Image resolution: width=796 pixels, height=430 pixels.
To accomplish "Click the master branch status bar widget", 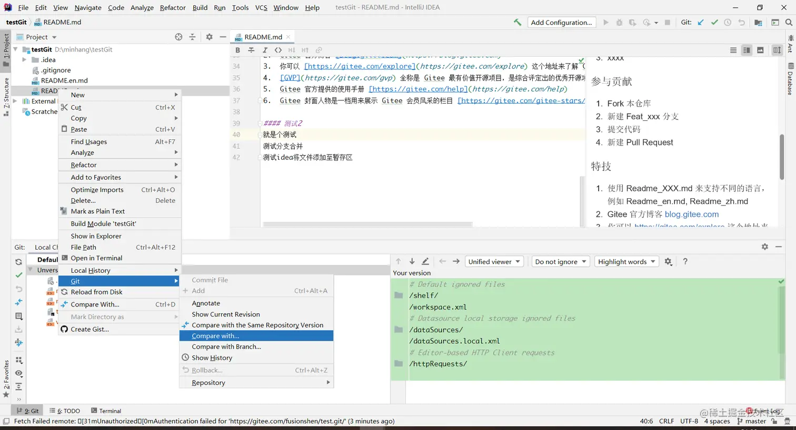I will tap(752, 421).
